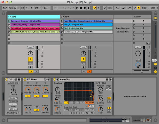Toggle the Automation Arm button

click(95, 8)
